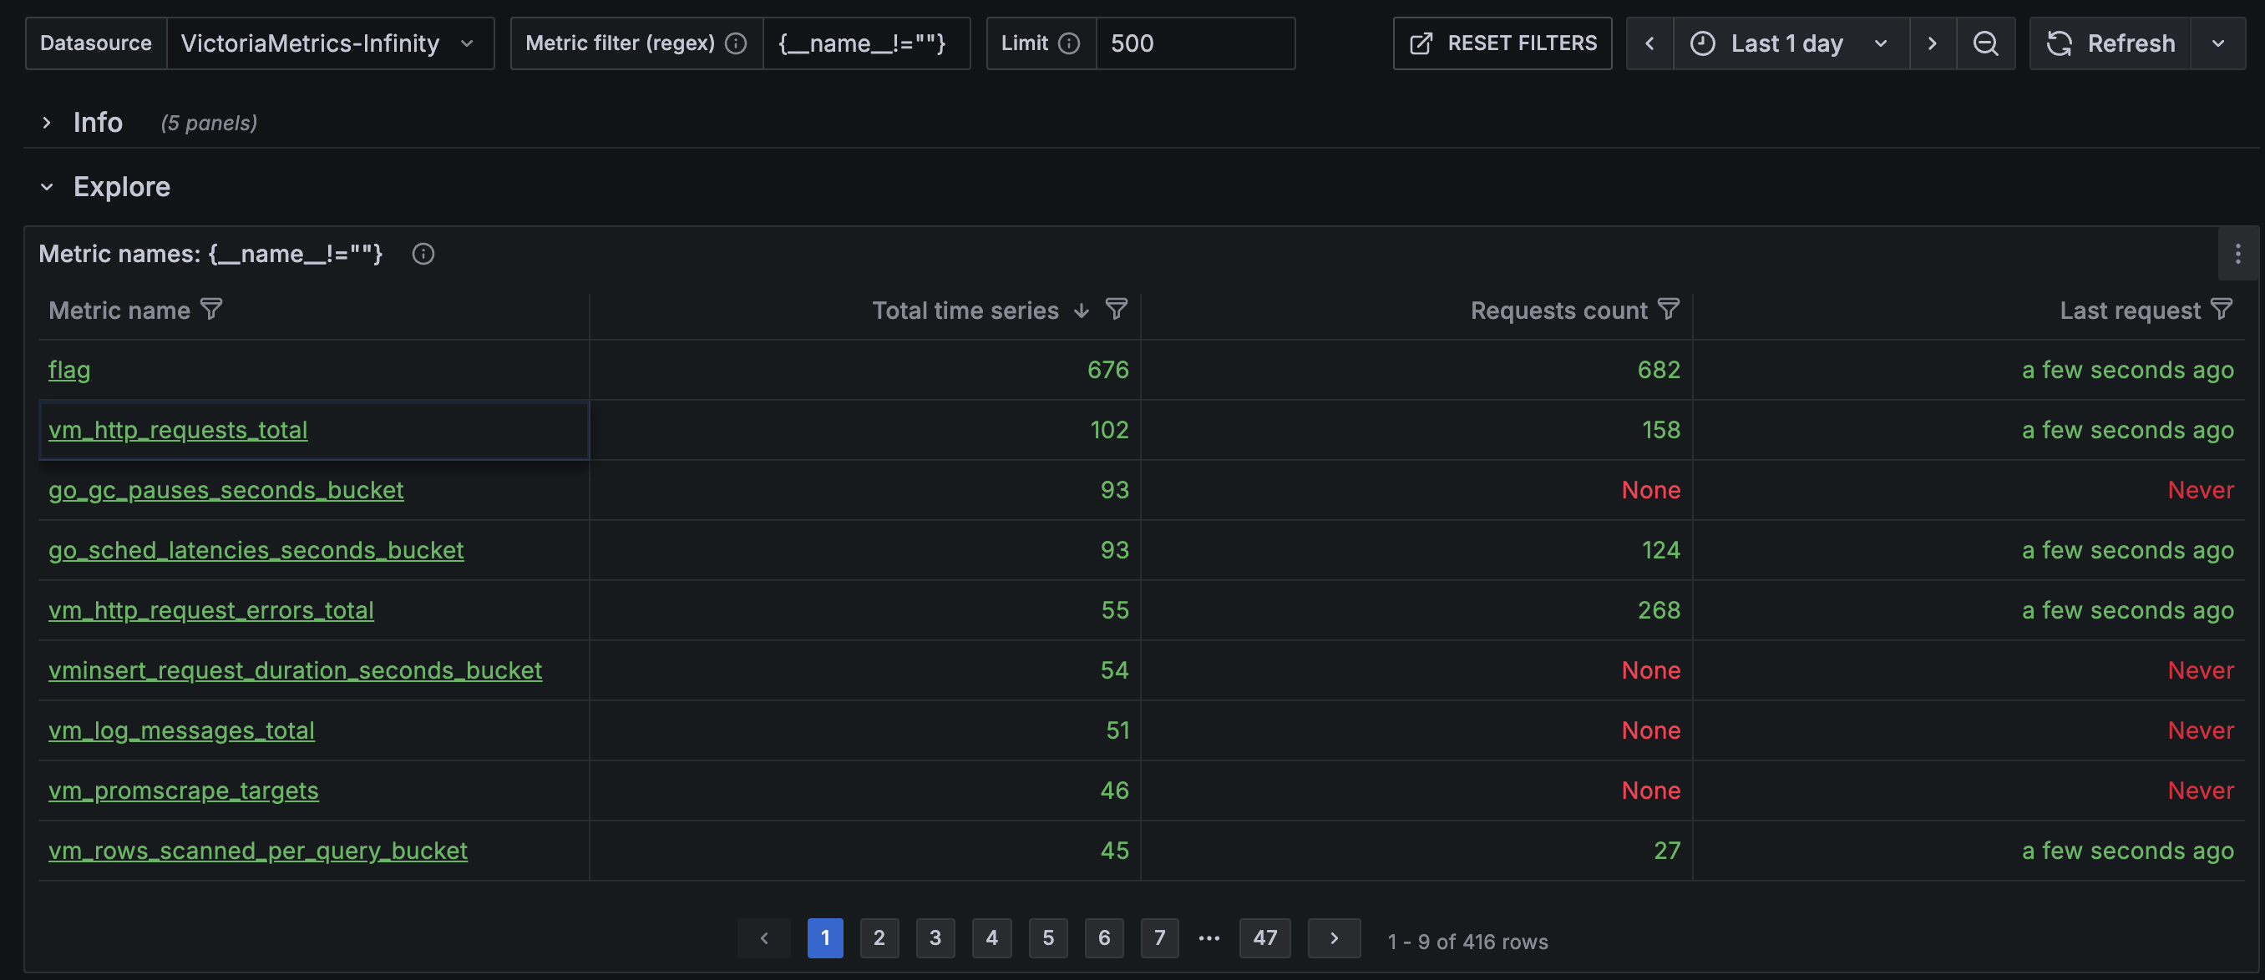Click the Limit info icon
This screenshot has height=980, width=2265.
(x=1068, y=43)
